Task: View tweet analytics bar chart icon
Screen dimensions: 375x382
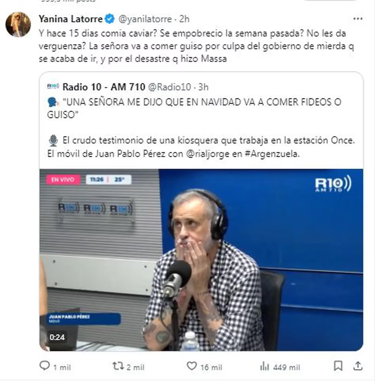Action: coord(265,366)
